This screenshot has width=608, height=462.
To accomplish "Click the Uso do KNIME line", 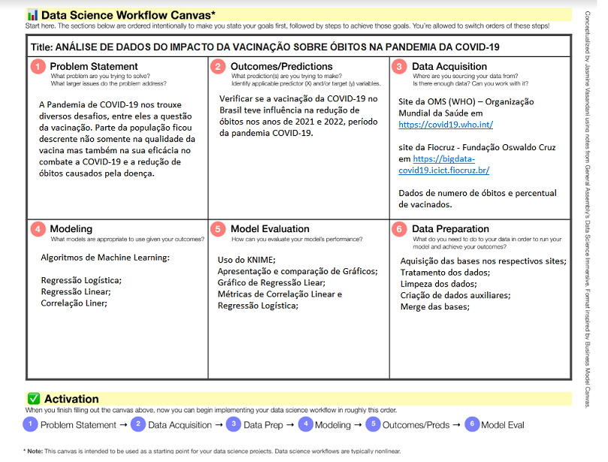I will tap(246, 260).
